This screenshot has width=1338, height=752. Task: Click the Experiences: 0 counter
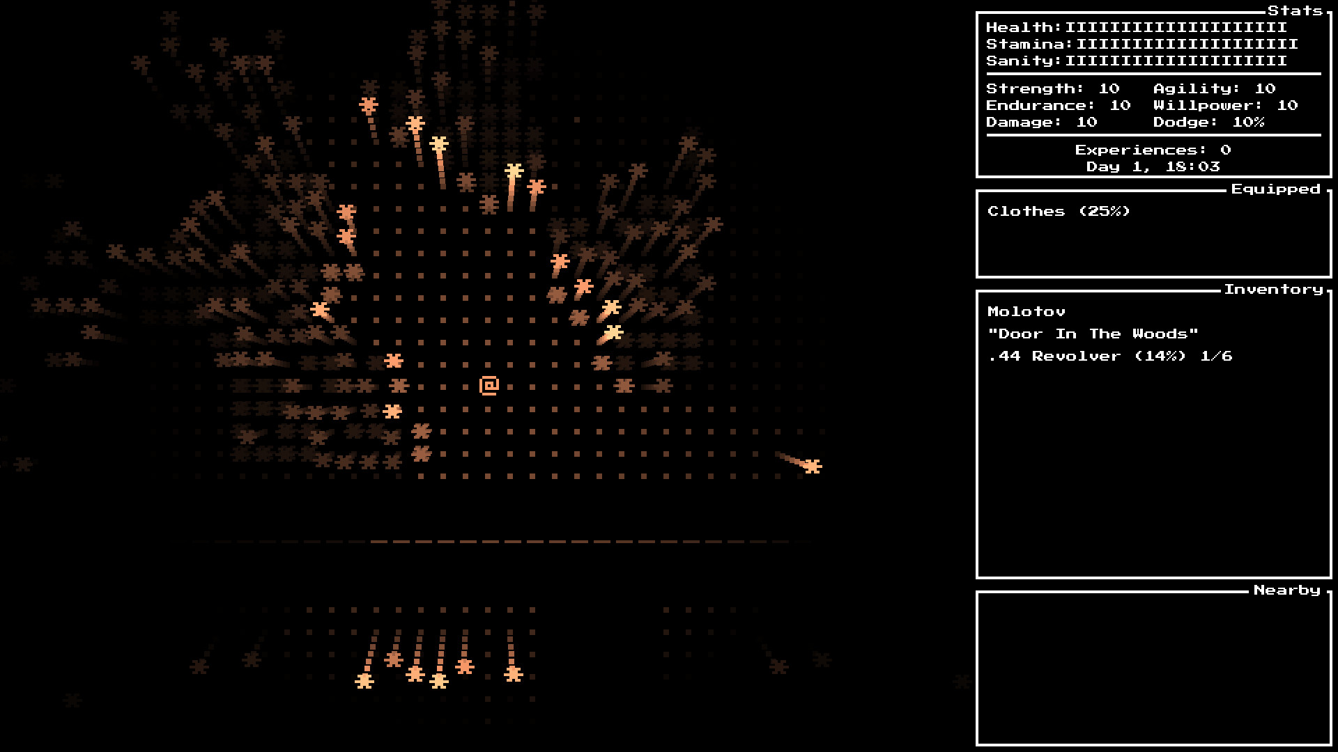pos(1151,149)
